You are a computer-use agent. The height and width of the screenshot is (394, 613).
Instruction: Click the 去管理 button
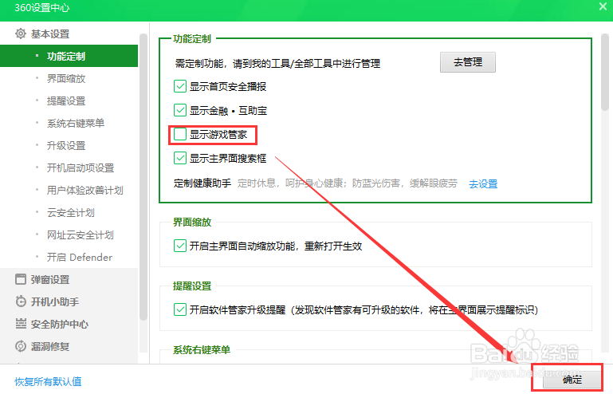468,62
